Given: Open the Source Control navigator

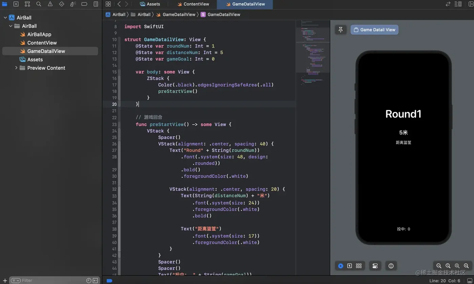Looking at the screenshot, I should pyautogui.click(x=16, y=4).
